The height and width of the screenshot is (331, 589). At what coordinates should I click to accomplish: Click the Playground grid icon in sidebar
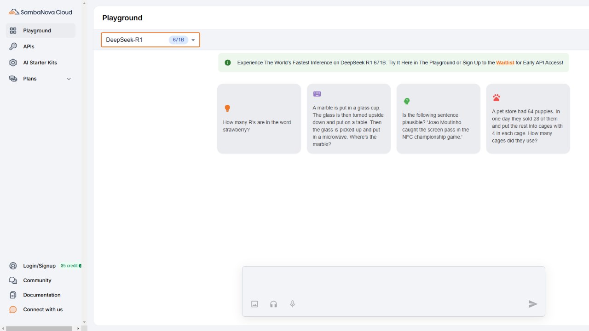tap(13, 31)
